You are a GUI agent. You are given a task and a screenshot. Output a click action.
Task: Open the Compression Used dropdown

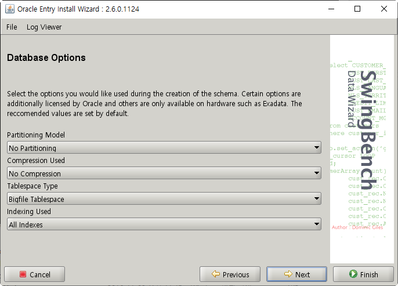coord(164,173)
